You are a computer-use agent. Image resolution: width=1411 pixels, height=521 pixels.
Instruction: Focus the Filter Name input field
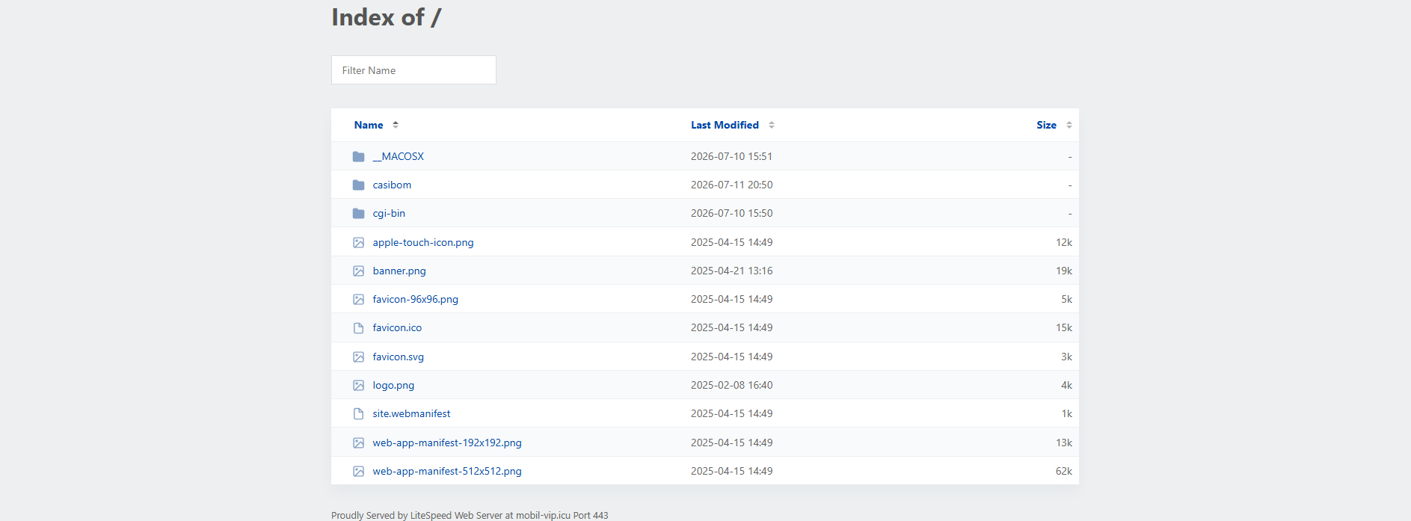414,70
